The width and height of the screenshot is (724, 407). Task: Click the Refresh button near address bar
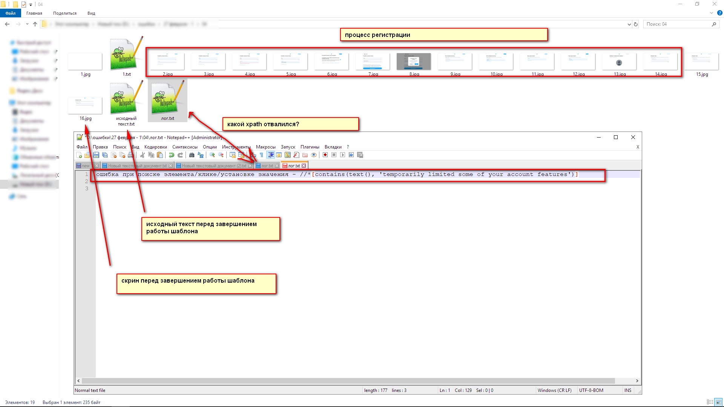point(636,24)
